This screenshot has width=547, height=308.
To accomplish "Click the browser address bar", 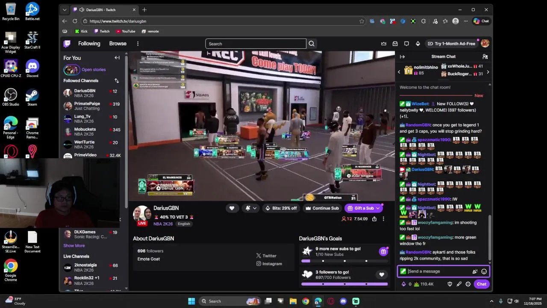I will pos(224,21).
